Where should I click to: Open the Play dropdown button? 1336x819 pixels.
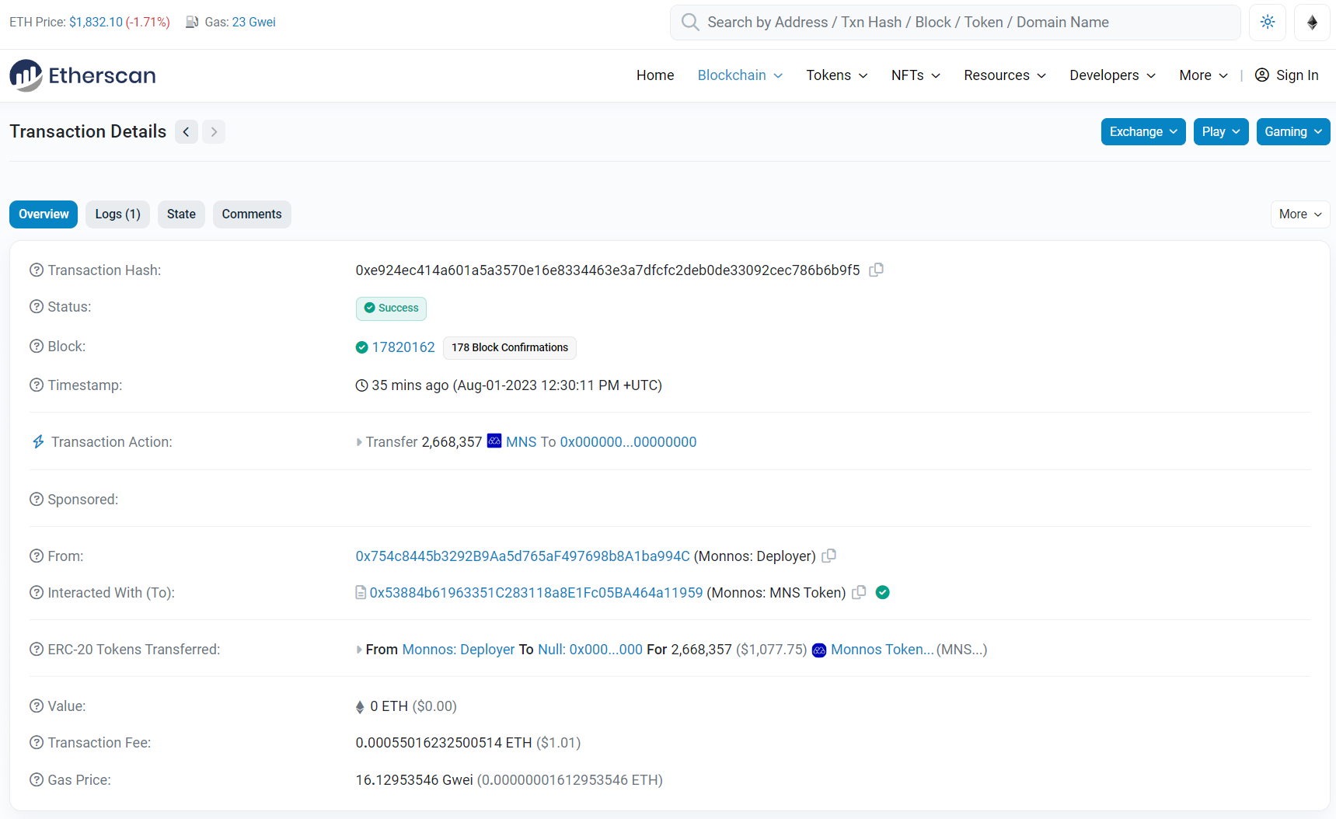pos(1221,132)
